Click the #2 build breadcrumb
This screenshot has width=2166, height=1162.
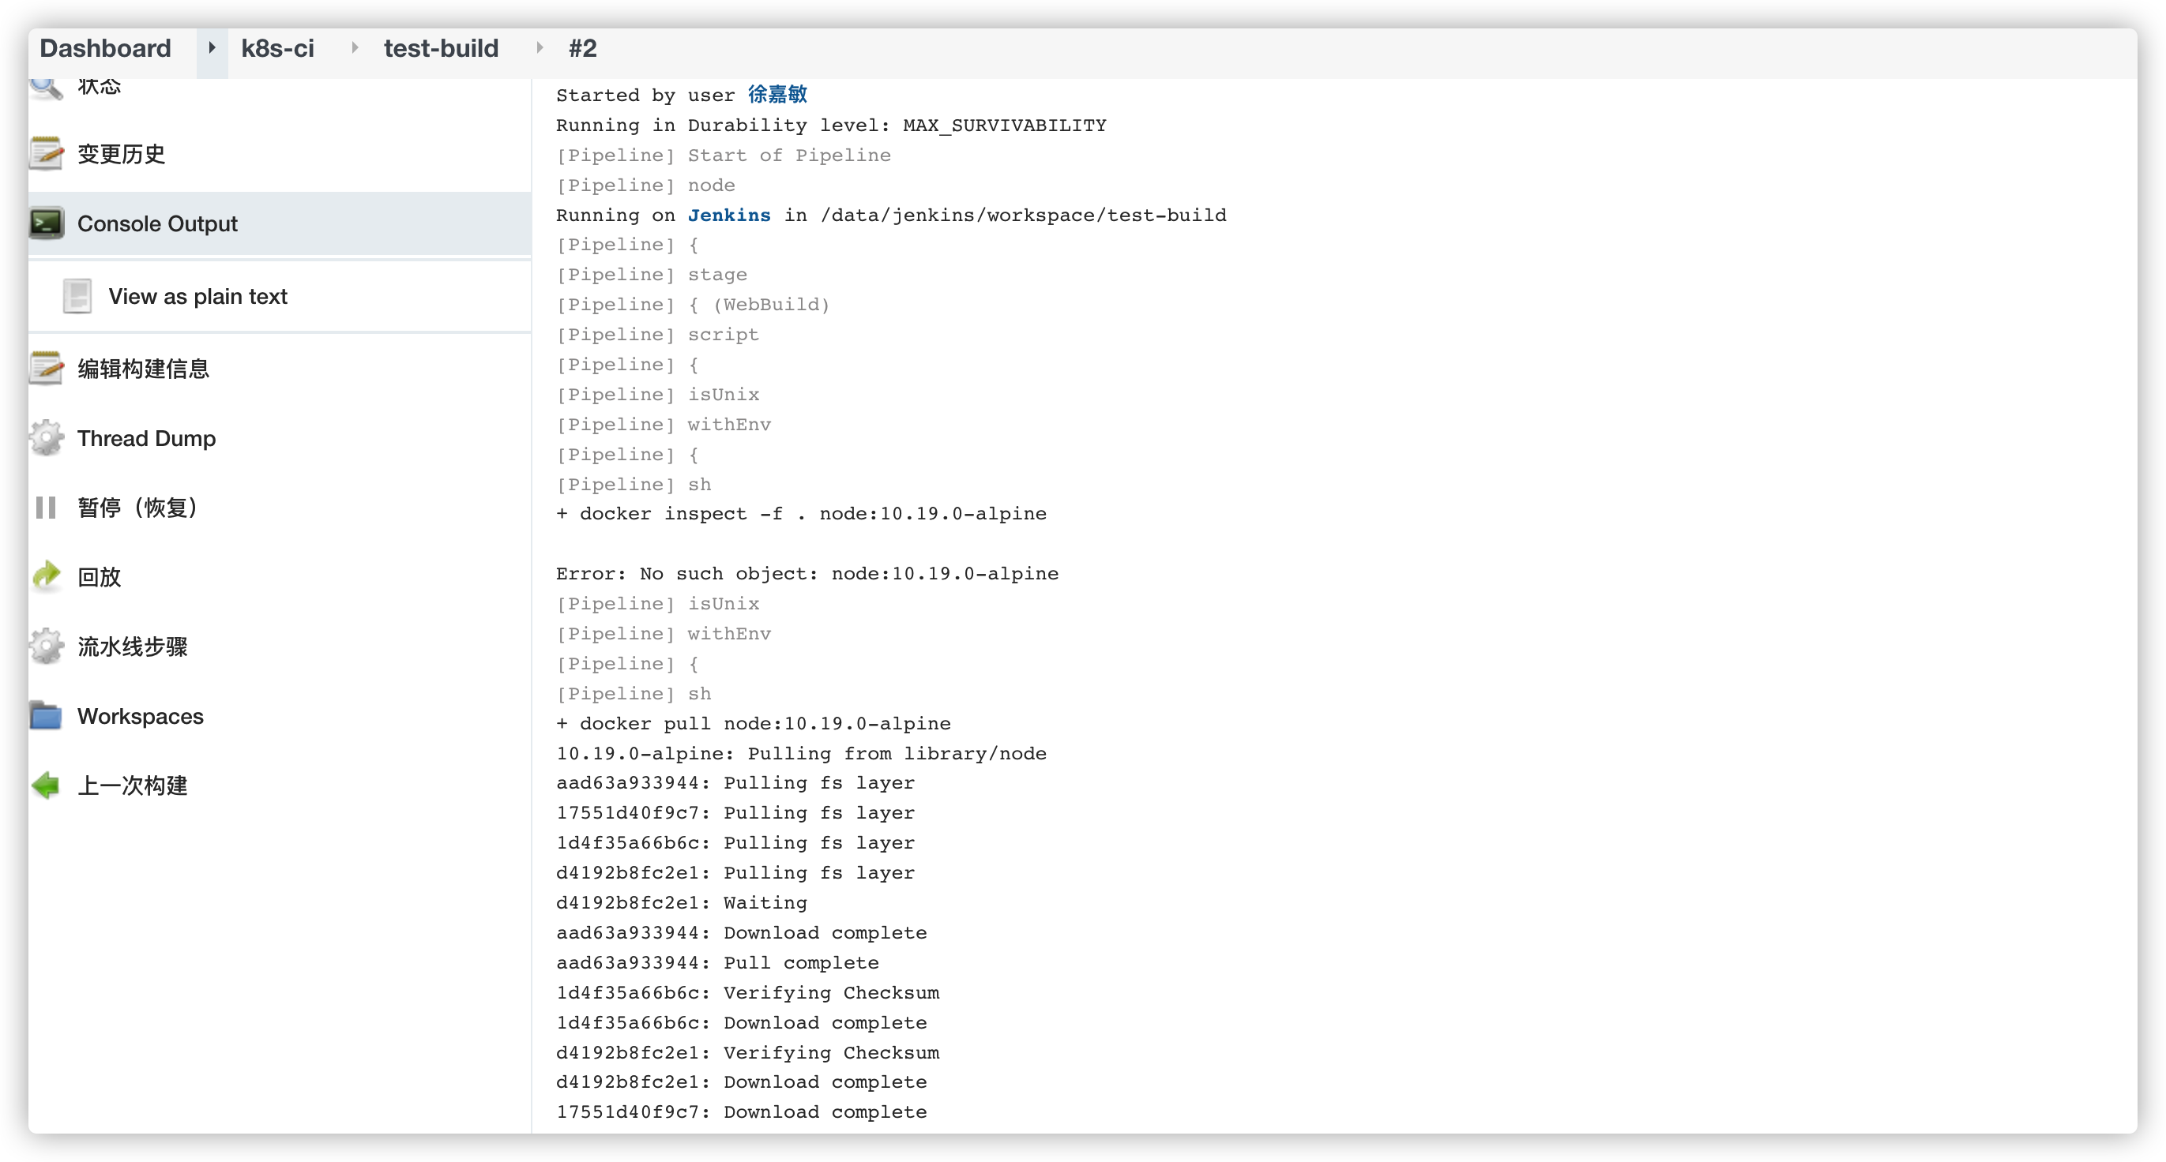[582, 48]
